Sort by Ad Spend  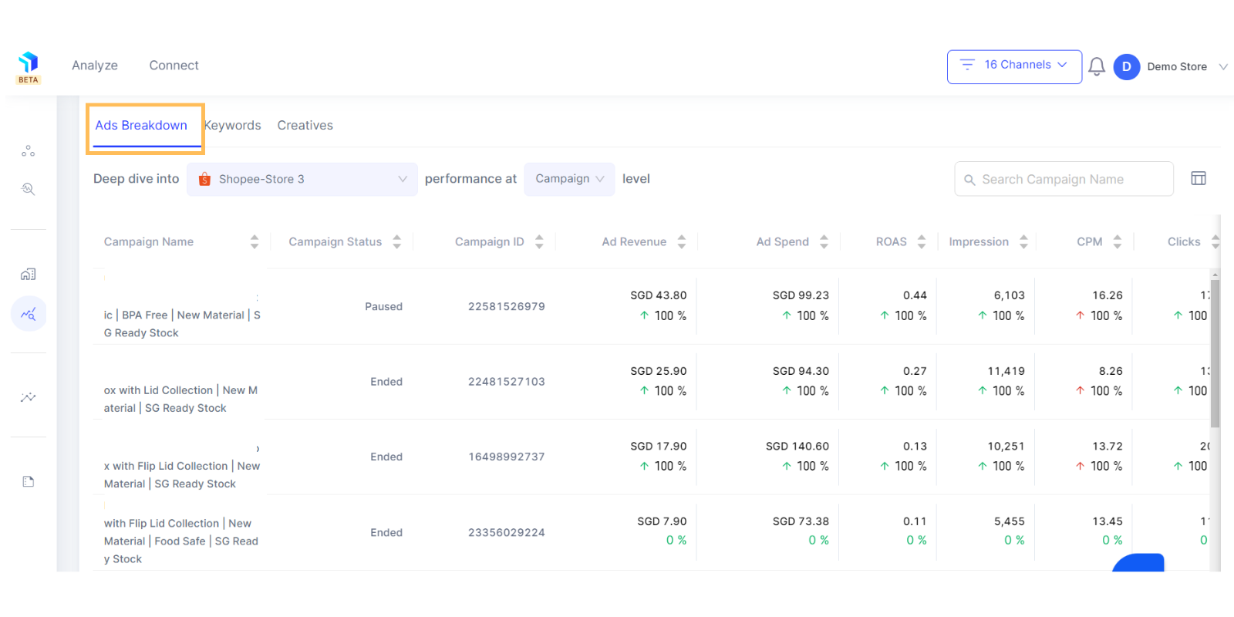pyautogui.click(x=824, y=242)
